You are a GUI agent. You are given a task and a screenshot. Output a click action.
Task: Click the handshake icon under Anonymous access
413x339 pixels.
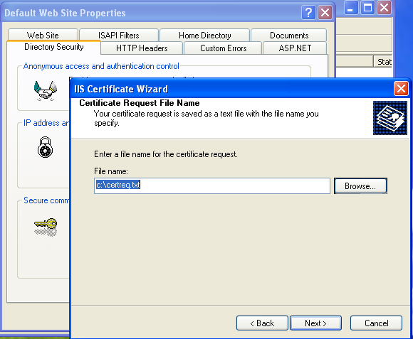pyautogui.click(x=46, y=91)
